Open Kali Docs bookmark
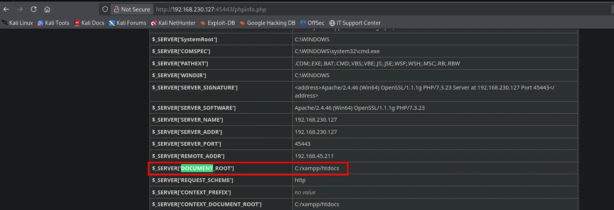The width and height of the screenshot is (614, 210). click(89, 23)
